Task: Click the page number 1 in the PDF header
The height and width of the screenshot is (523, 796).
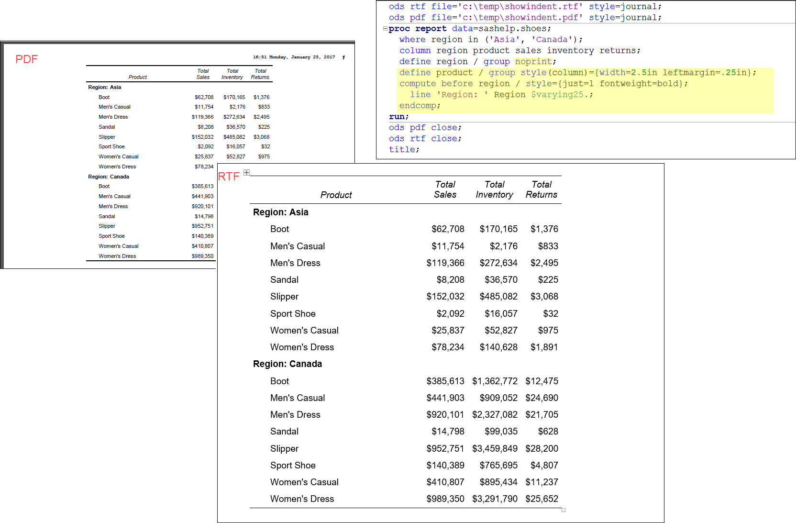Action: 343,57
